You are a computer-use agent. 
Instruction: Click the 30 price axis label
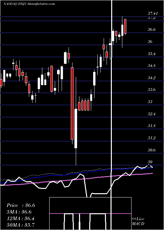click(x=150, y=162)
